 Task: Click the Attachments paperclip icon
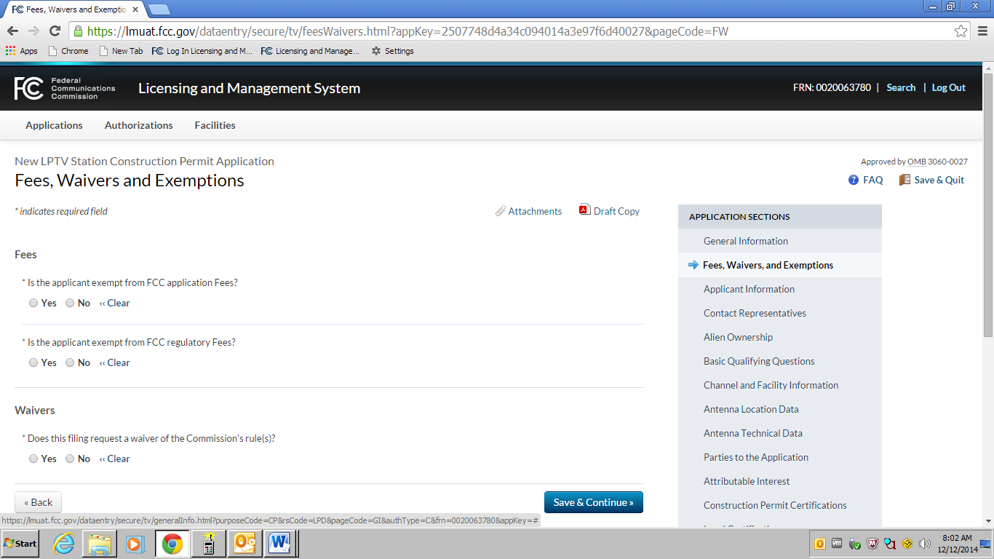501,211
